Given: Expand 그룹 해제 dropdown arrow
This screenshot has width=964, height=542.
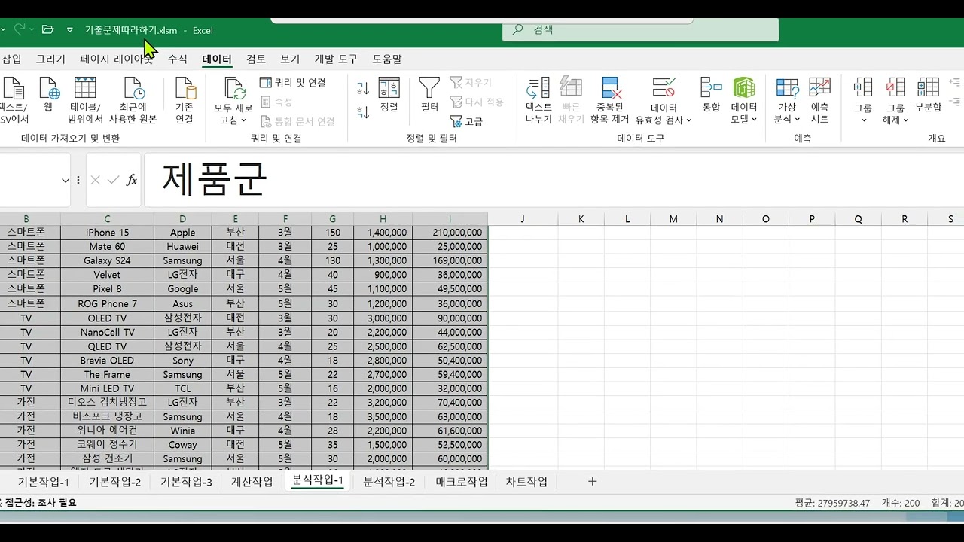Looking at the screenshot, I should click(x=905, y=120).
